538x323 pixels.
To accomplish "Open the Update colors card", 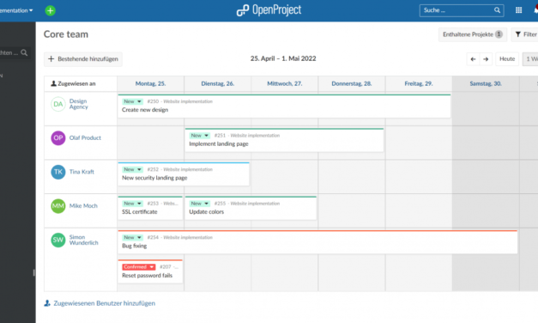I will 251,208.
